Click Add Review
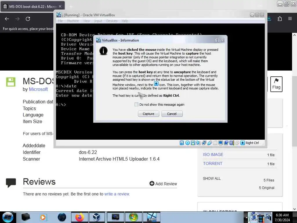This screenshot has height=223, width=297. point(163,184)
